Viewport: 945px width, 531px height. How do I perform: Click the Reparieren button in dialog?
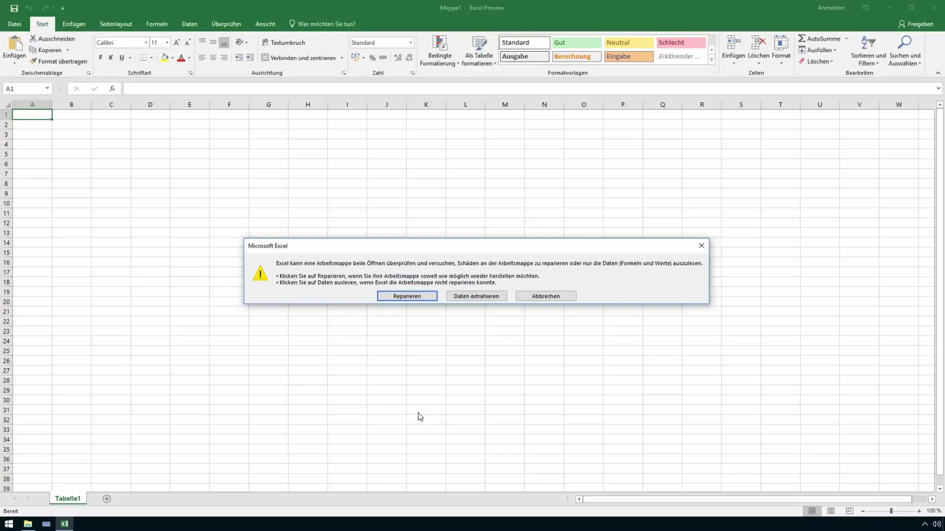coord(407,296)
